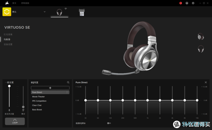Open iCUE settings gear icon
212x130 pixels.
click(193, 3)
